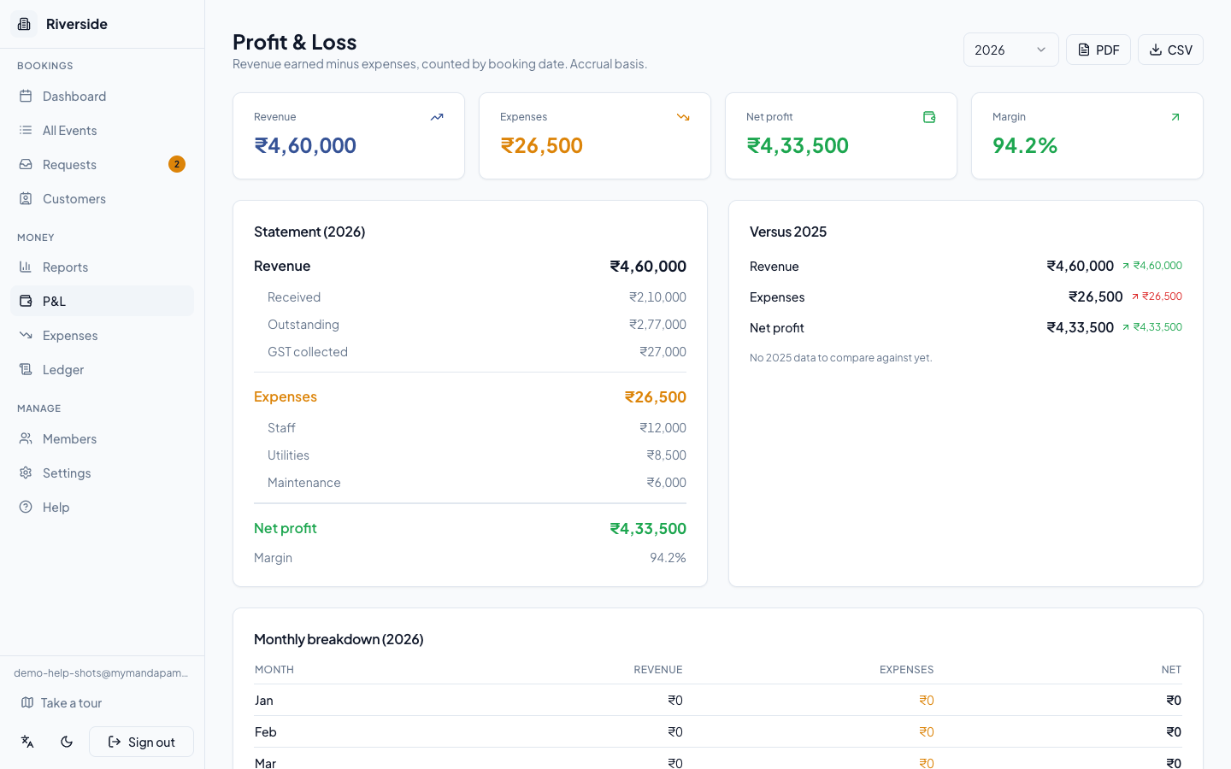Screen dimensions: 1231x769
Task: Click the Margin card 94.2% value
Action: [x=1025, y=145]
